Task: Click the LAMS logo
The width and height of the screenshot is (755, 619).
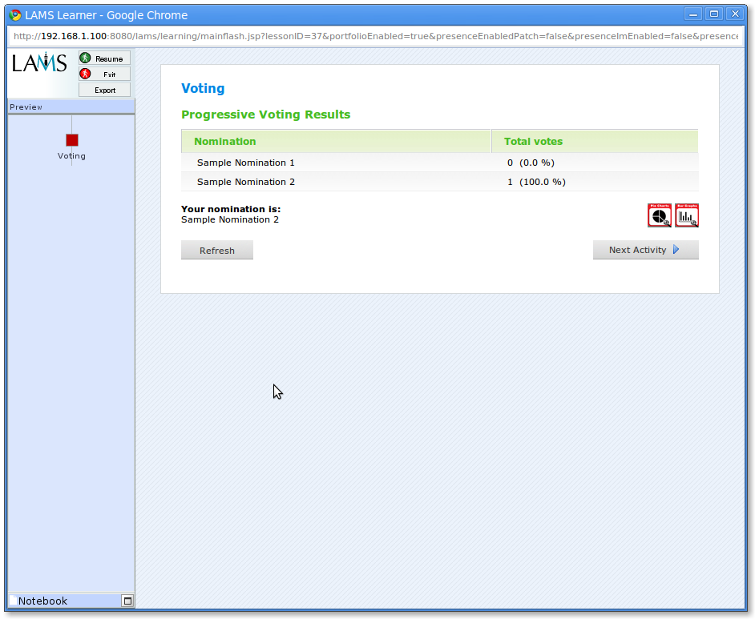Action: coord(39,63)
